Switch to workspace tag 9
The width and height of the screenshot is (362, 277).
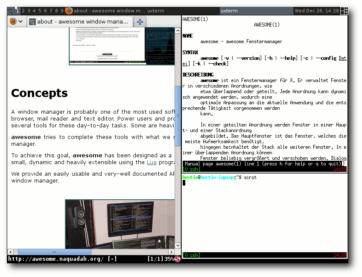(62, 11)
